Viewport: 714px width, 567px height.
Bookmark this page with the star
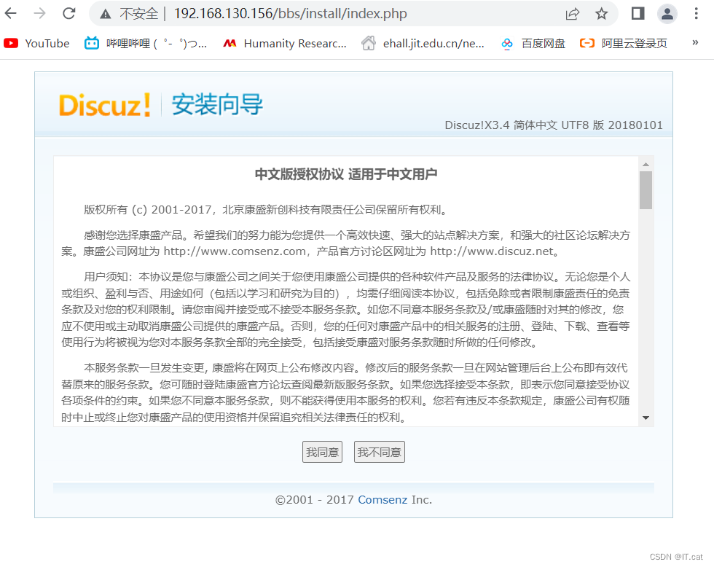[602, 14]
